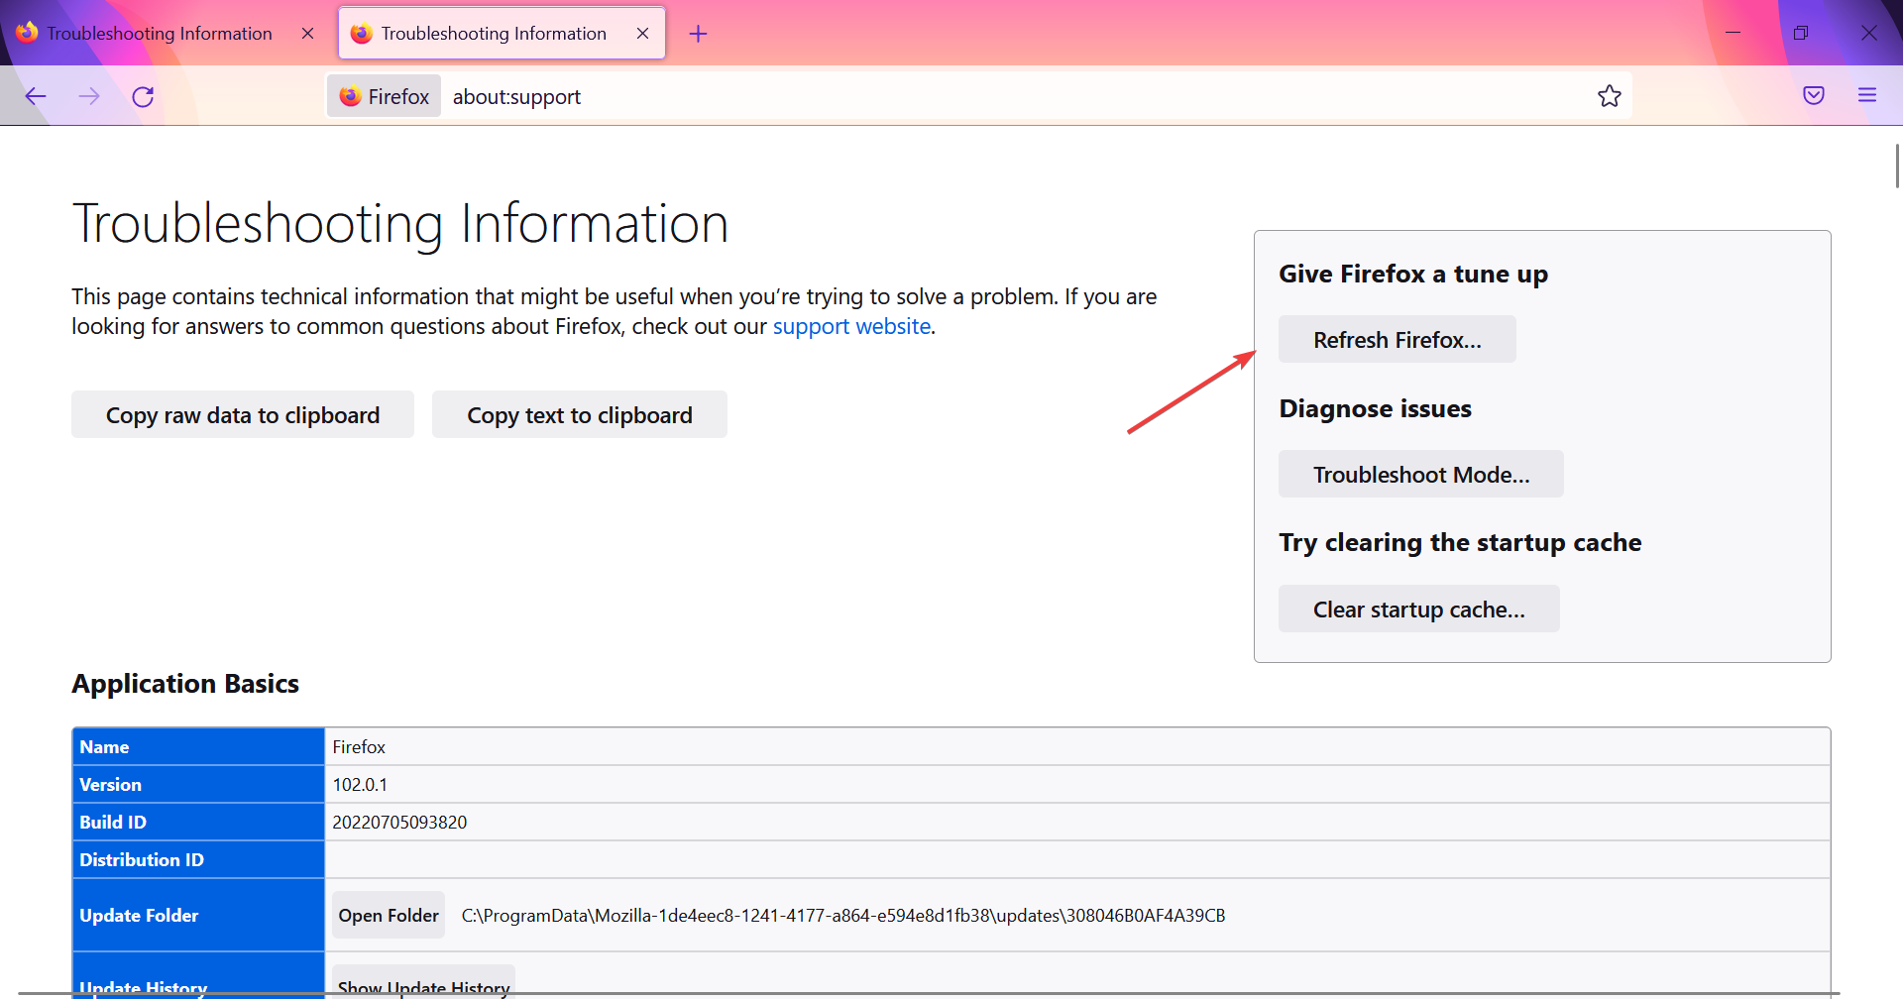Click the Application Basics heading
Image resolution: width=1903 pixels, height=999 pixels.
coord(185,683)
